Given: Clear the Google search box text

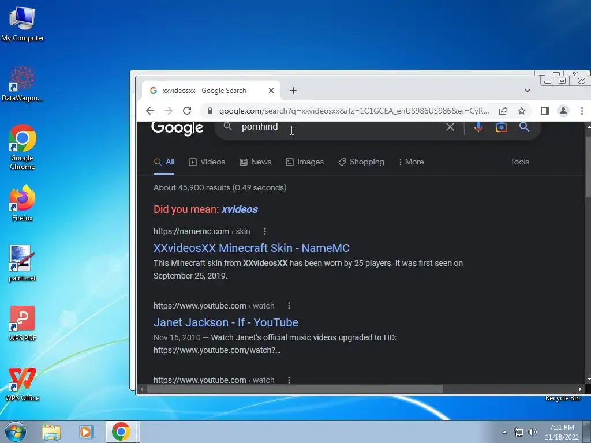Looking at the screenshot, I should [x=450, y=127].
